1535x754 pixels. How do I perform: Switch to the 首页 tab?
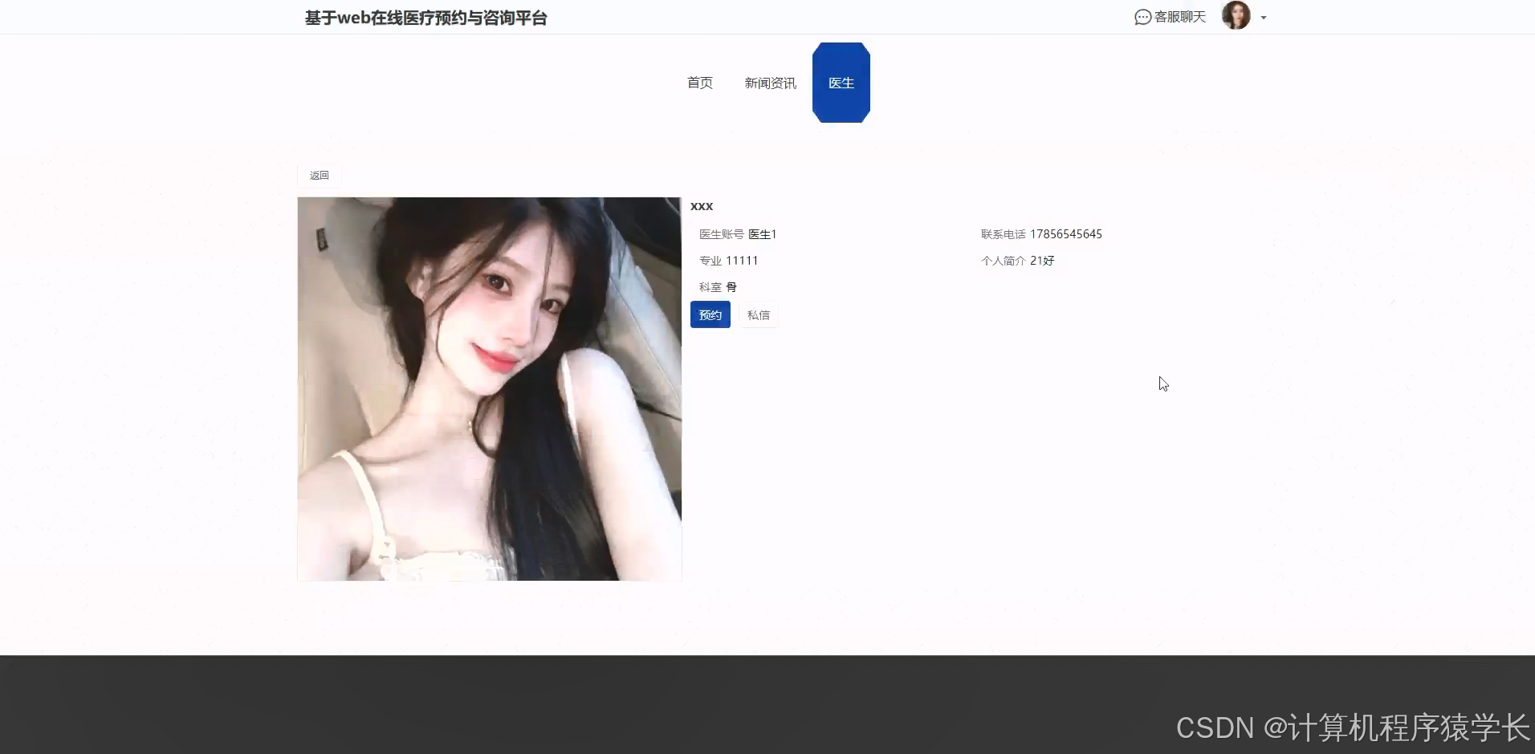click(x=699, y=83)
